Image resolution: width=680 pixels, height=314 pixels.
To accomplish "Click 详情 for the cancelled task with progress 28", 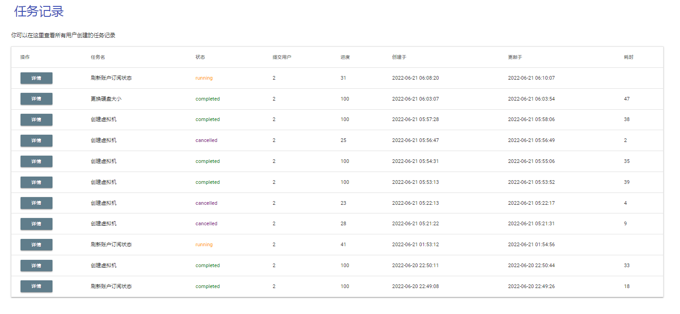I will 36,224.
